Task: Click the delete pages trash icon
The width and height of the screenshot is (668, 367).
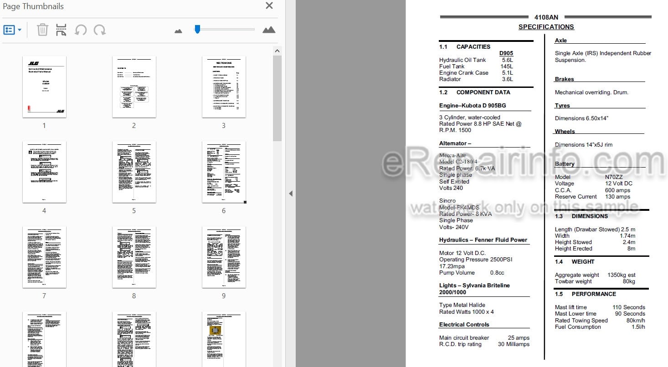Action: coord(42,30)
